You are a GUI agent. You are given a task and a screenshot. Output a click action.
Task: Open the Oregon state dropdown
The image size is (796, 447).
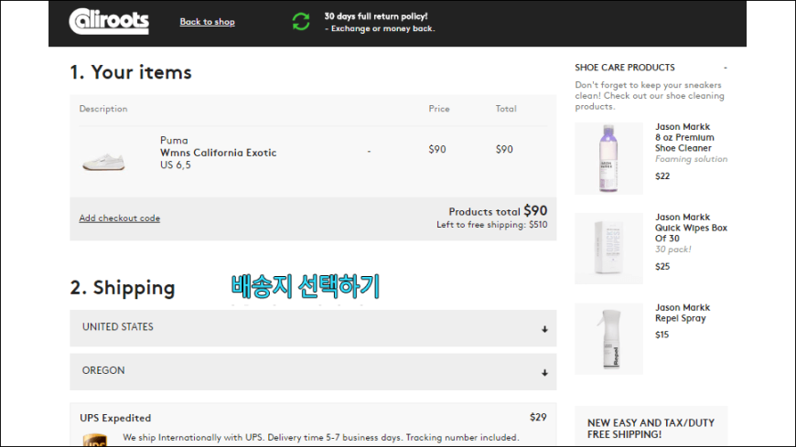[313, 371]
